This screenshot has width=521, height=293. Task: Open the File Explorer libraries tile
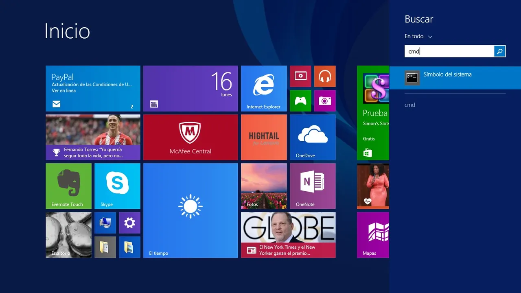(129, 247)
